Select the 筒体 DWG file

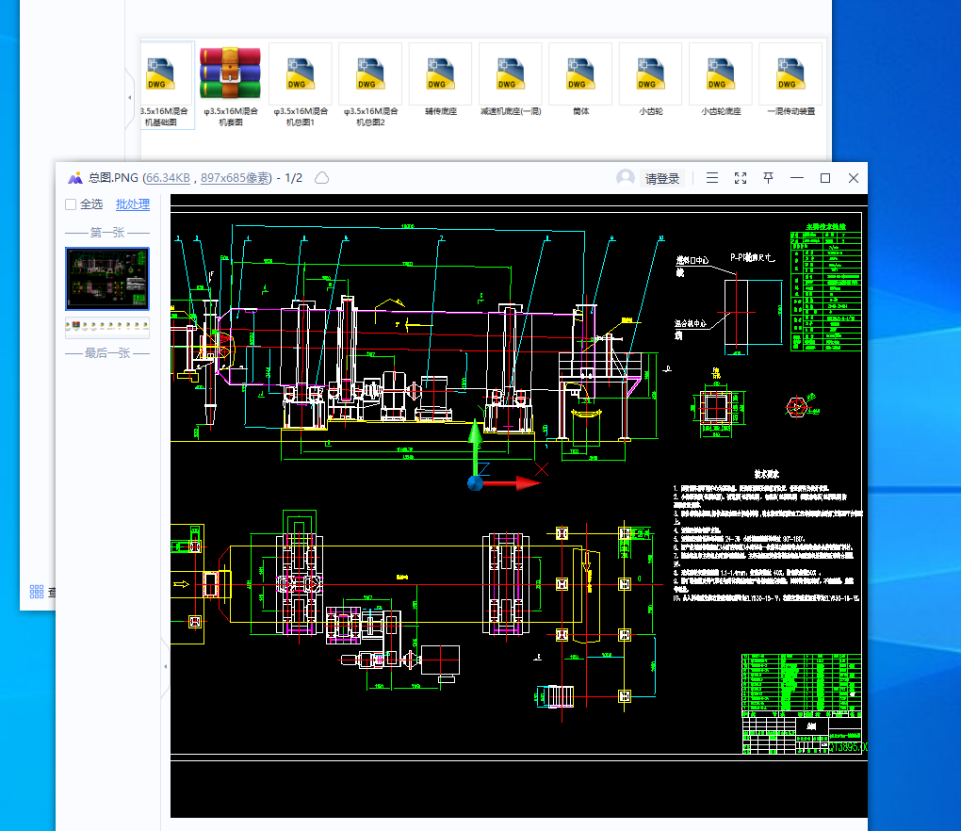(x=580, y=80)
